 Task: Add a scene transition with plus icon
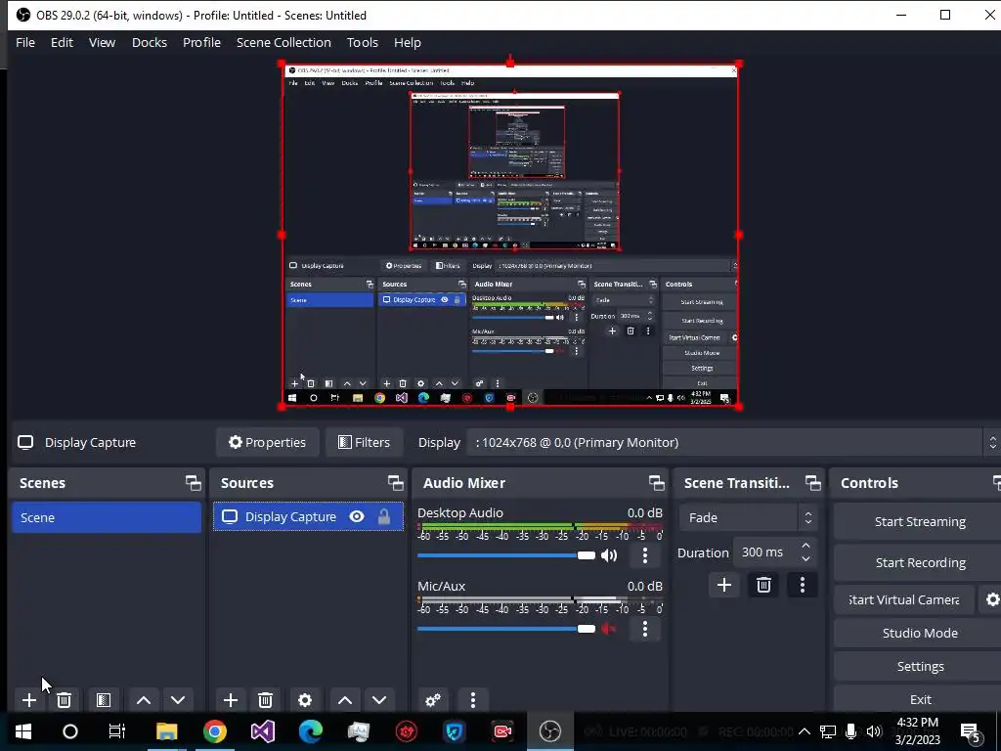(x=724, y=585)
